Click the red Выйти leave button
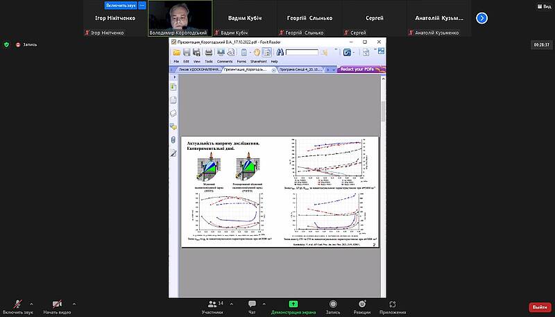555x317 pixels. pos(538,307)
